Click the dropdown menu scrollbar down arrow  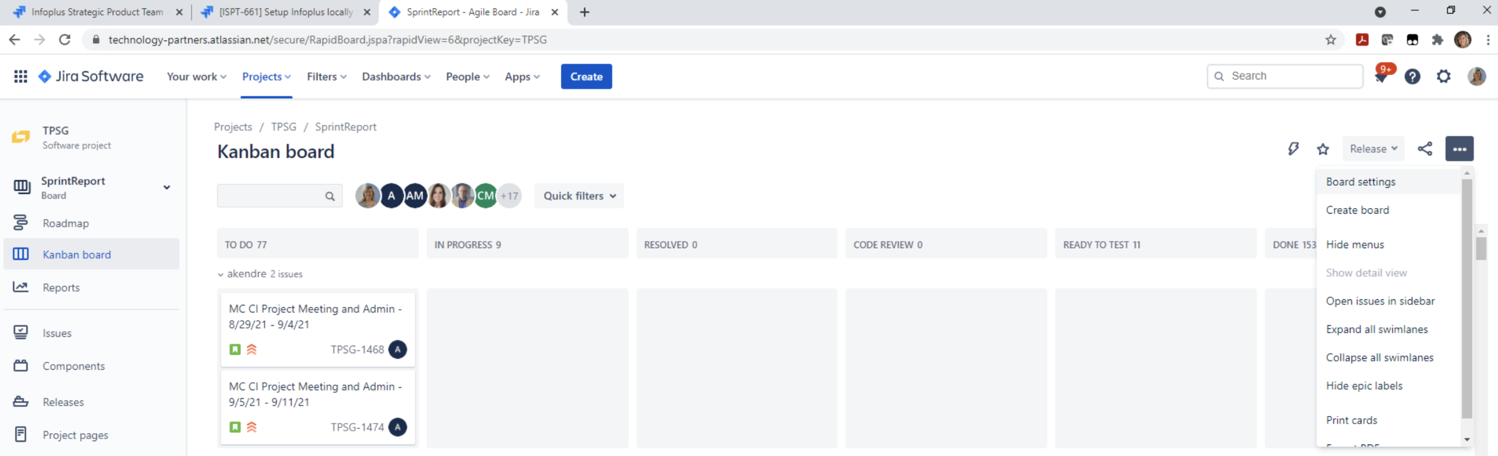pos(1467,439)
